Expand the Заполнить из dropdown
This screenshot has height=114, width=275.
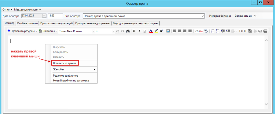(x=246, y=16)
